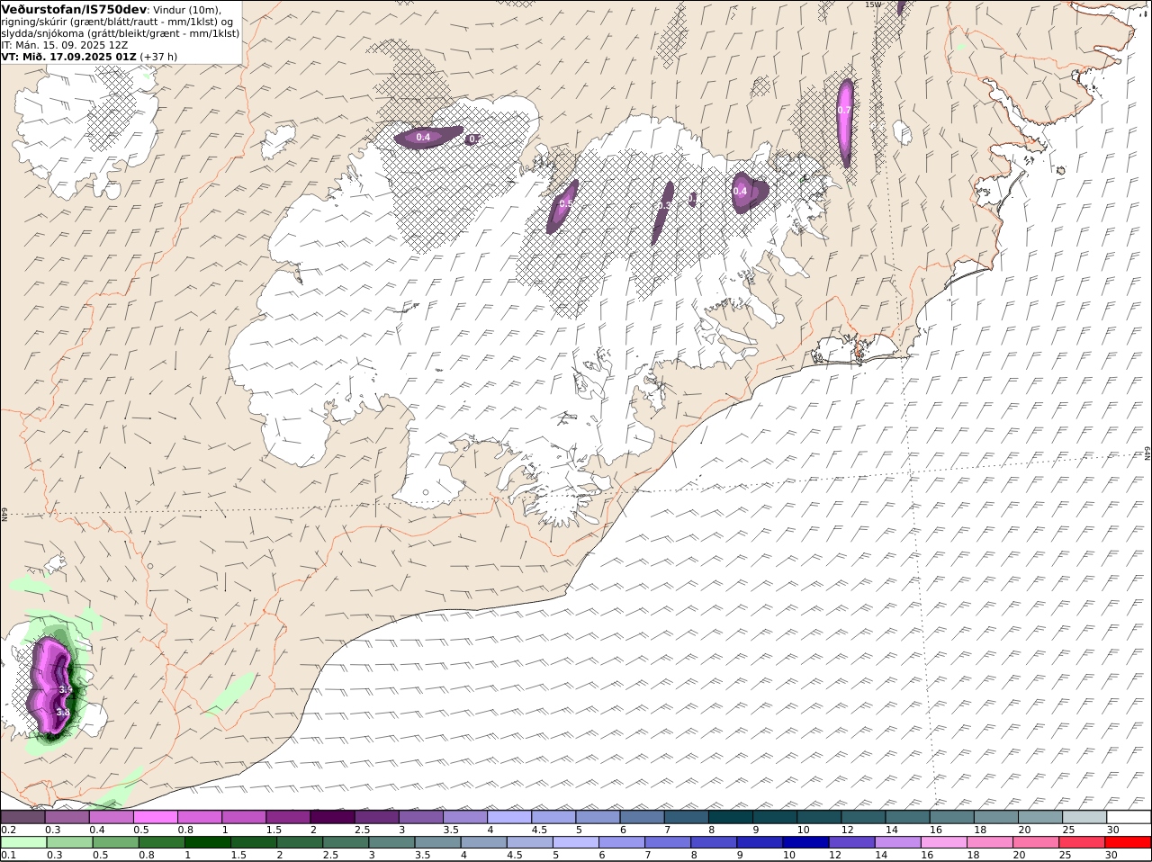This screenshot has height=862, width=1152.
Task: Select dark teal snow swatch above 8
Action: tap(729, 817)
